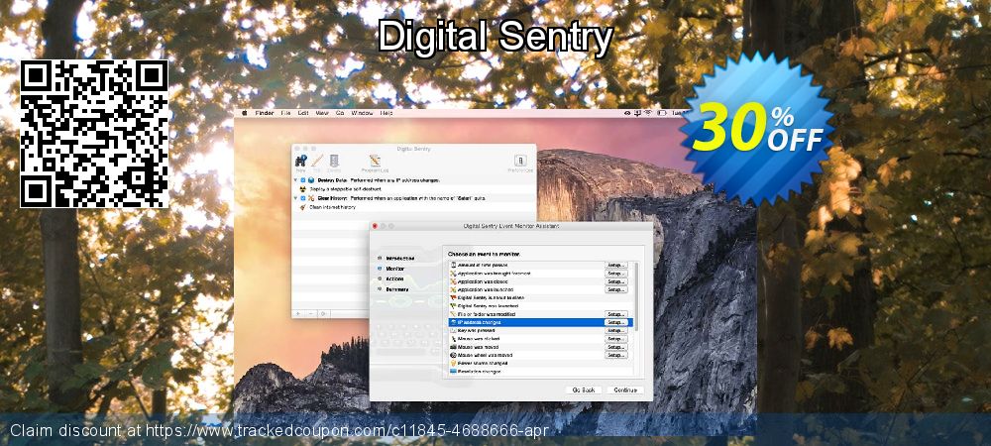Open the Program Log toolbar icon
Viewport: 991px width, 446px height.
point(375,162)
